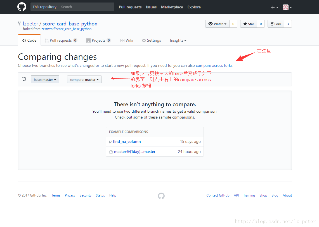
Task: Click the footer GitHub logo icon
Action: pyautogui.click(x=161, y=196)
